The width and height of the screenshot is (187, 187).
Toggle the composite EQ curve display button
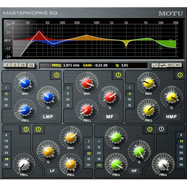pyautogui.click(x=155, y=65)
